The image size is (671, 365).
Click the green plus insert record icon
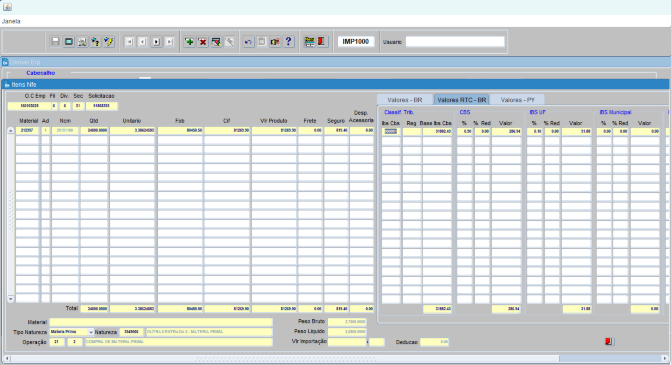pos(189,42)
